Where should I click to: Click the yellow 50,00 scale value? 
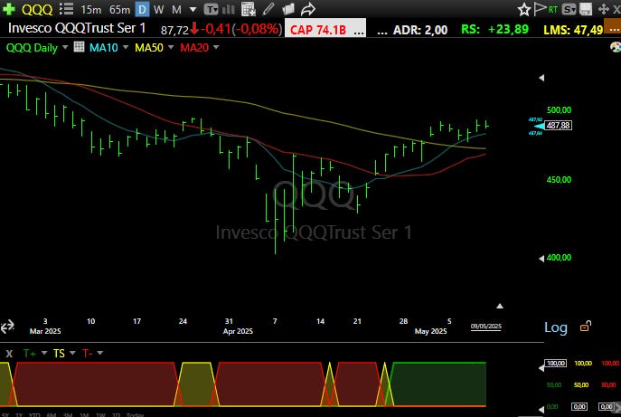581,385
